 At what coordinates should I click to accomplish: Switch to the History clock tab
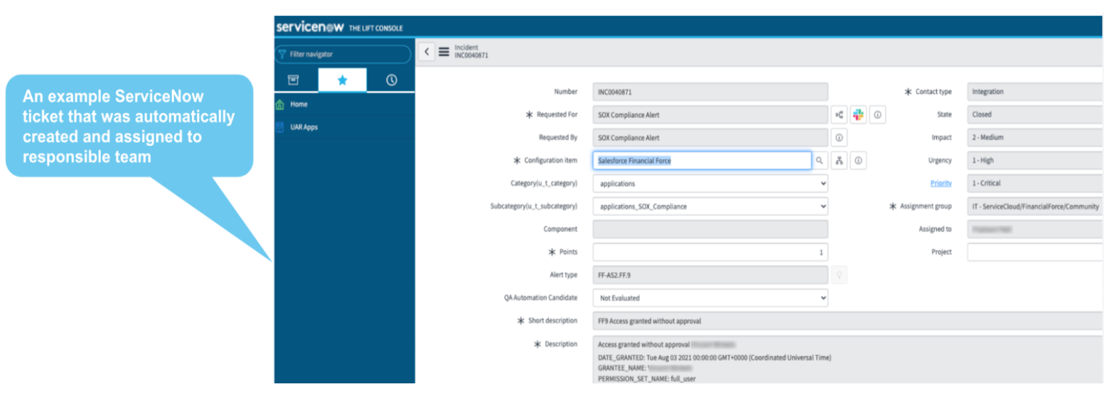coord(391,80)
